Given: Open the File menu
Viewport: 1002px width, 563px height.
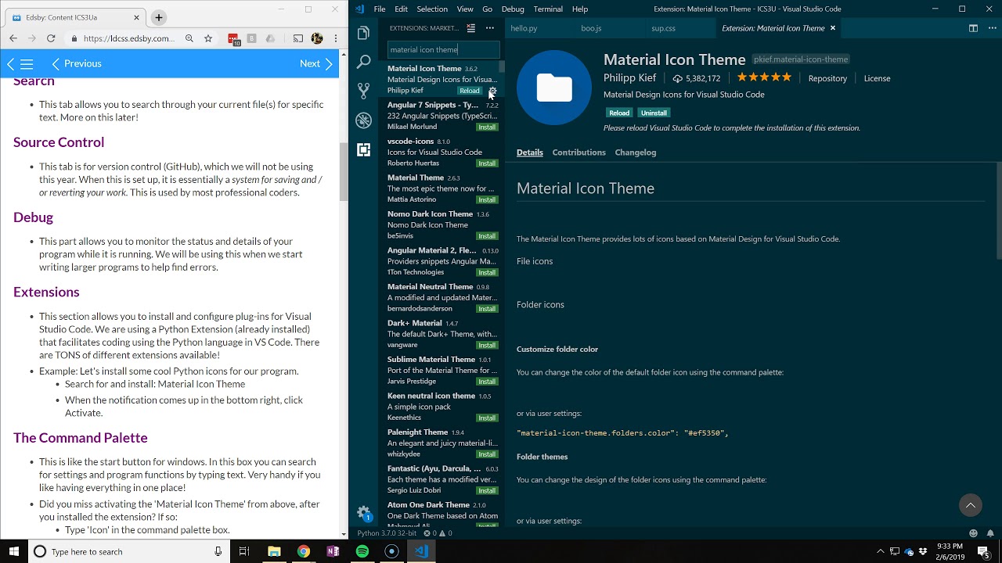Looking at the screenshot, I should (x=380, y=9).
